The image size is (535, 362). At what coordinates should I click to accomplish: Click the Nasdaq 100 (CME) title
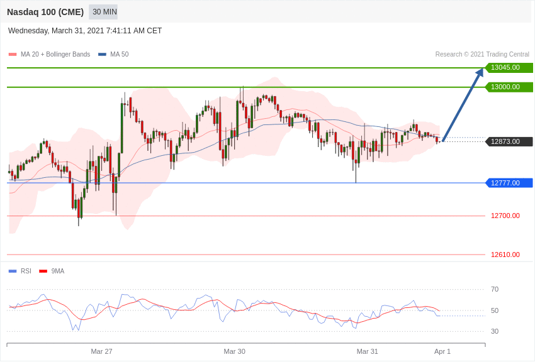tap(45, 12)
